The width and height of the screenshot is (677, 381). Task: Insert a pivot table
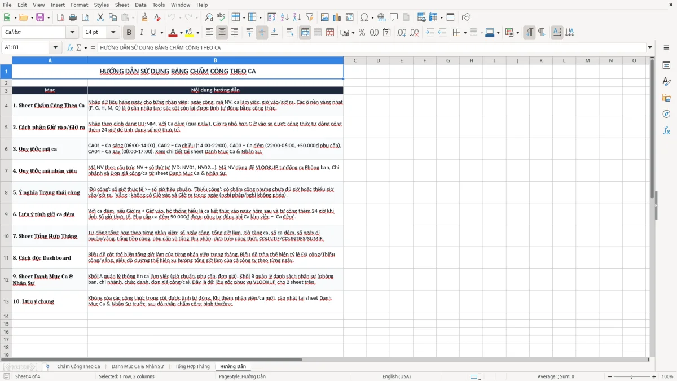pos(350,17)
